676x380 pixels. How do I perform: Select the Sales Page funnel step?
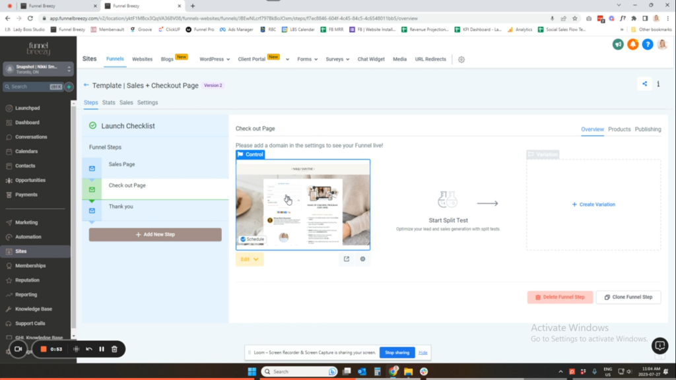(x=121, y=164)
